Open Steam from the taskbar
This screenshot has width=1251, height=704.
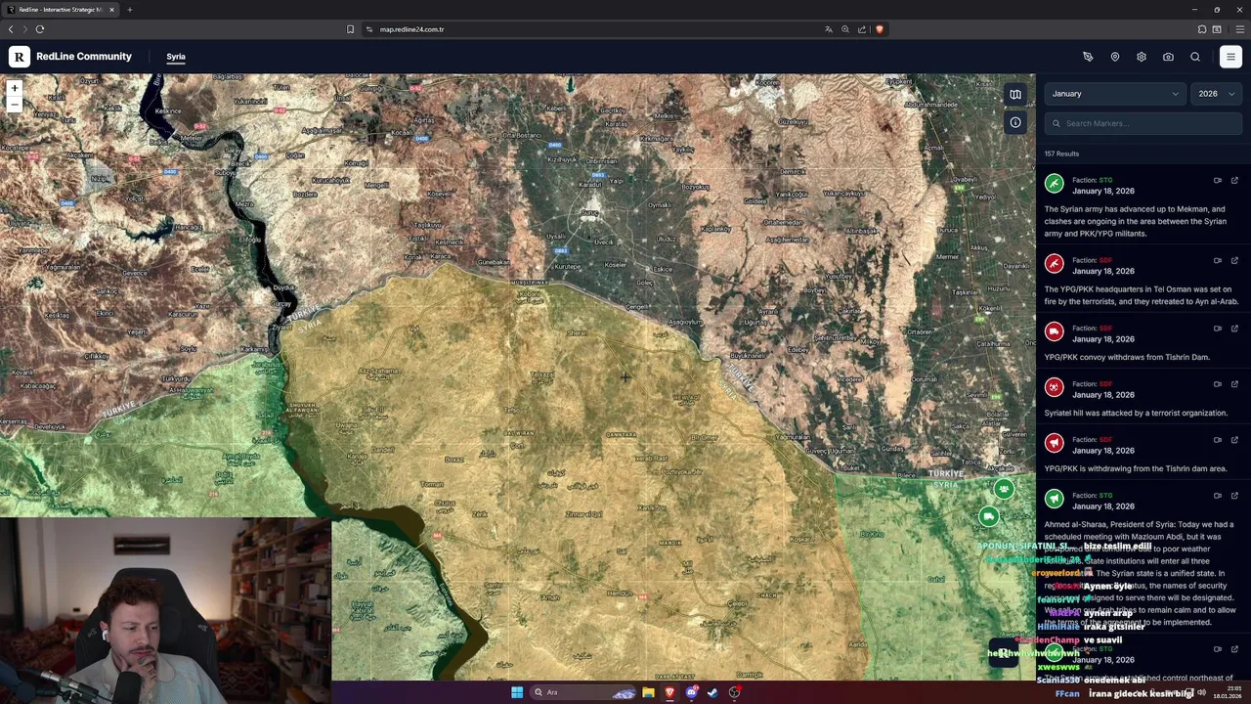[712, 692]
